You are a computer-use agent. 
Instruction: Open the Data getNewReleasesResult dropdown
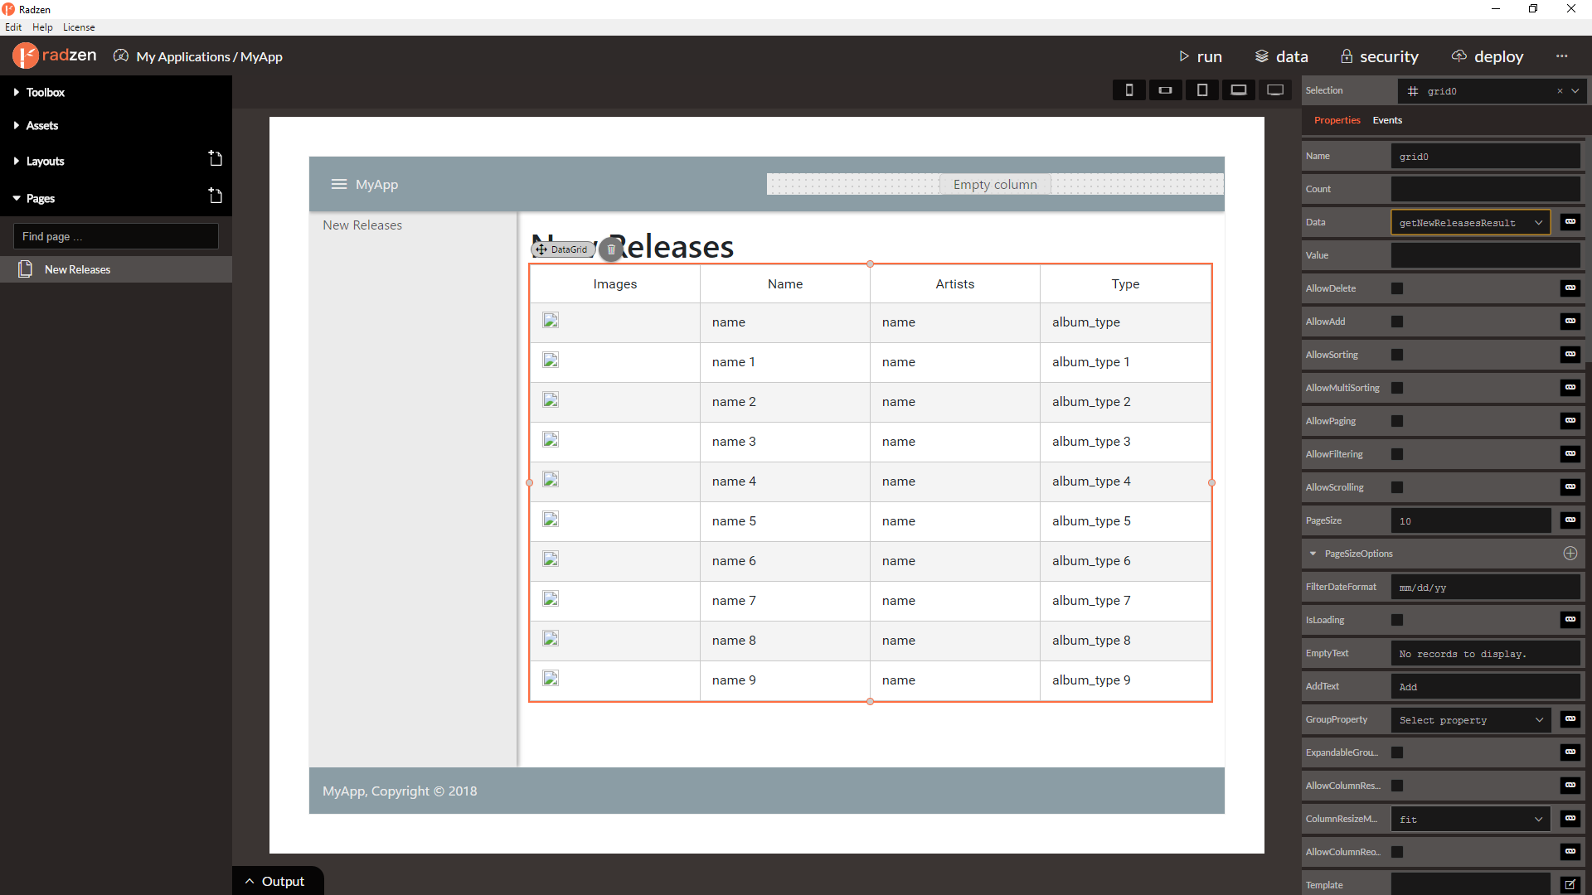click(1470, 222)
